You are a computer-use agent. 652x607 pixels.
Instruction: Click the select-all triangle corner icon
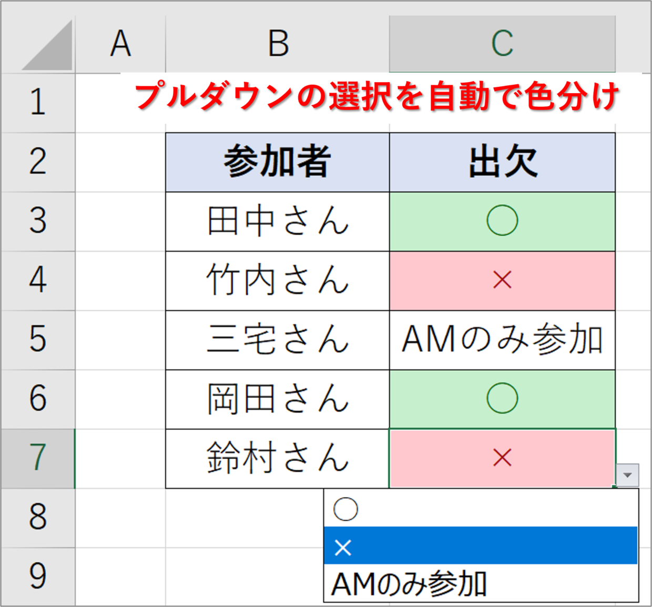47,45
